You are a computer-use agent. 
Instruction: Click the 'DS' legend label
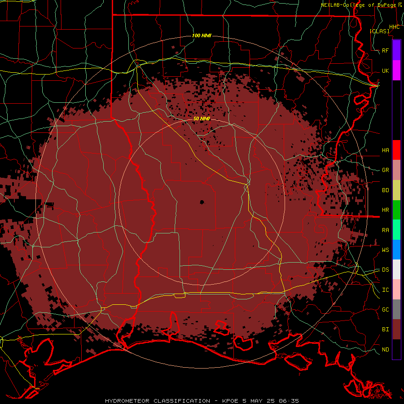(386, 270)
